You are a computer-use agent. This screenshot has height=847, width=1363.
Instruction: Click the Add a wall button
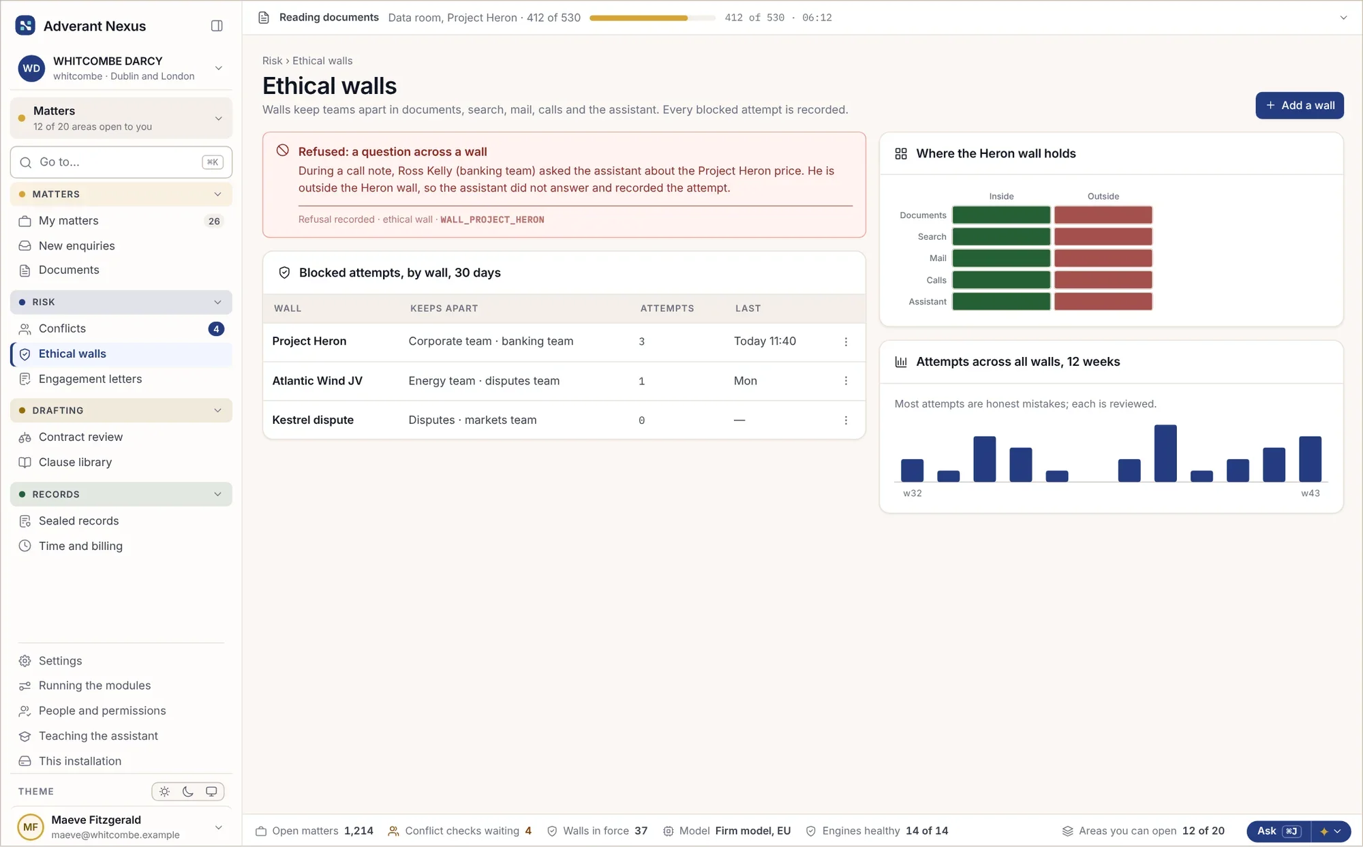[x=1300, y=106]
